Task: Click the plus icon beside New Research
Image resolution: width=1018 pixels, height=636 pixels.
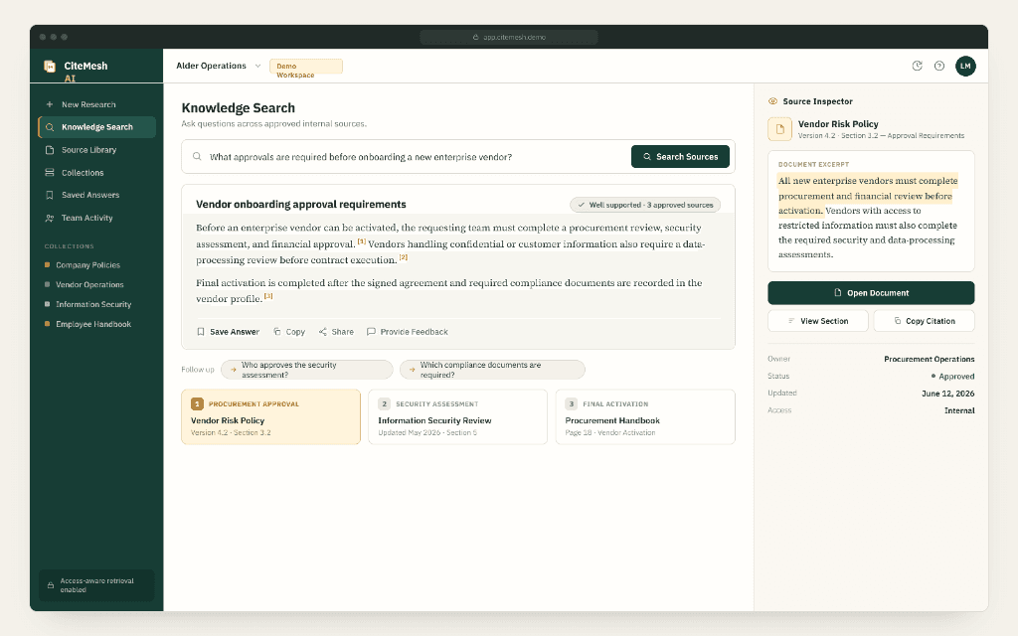Action: click(50, 104)
